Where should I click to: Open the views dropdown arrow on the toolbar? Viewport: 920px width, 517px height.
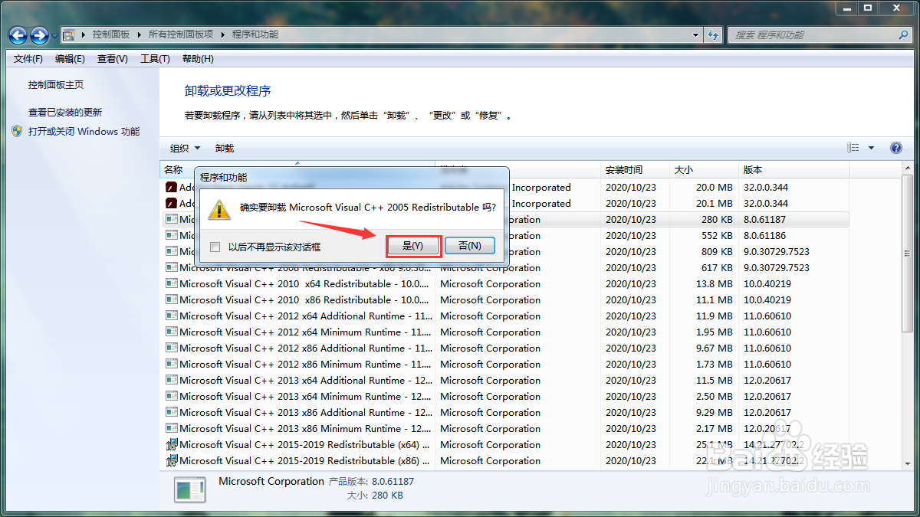click(x=870, y=147)
